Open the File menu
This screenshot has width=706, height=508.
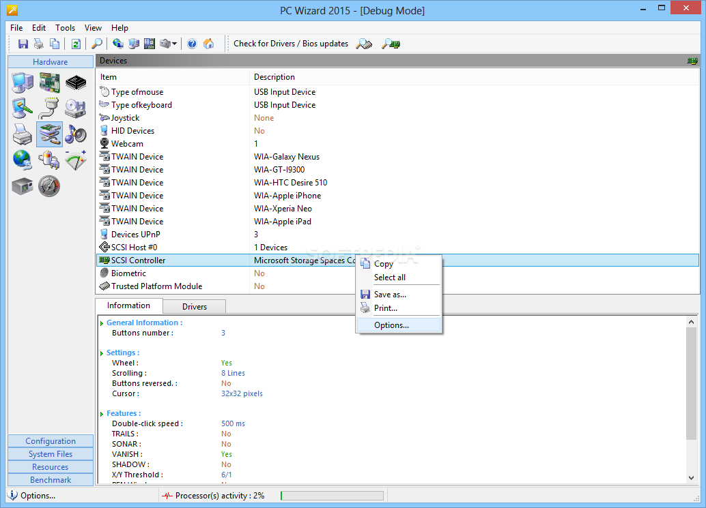click(16, 28)
